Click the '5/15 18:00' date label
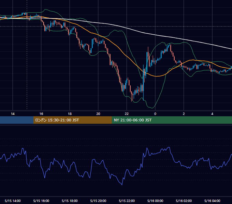232x204 pixels. pos(70,201)
